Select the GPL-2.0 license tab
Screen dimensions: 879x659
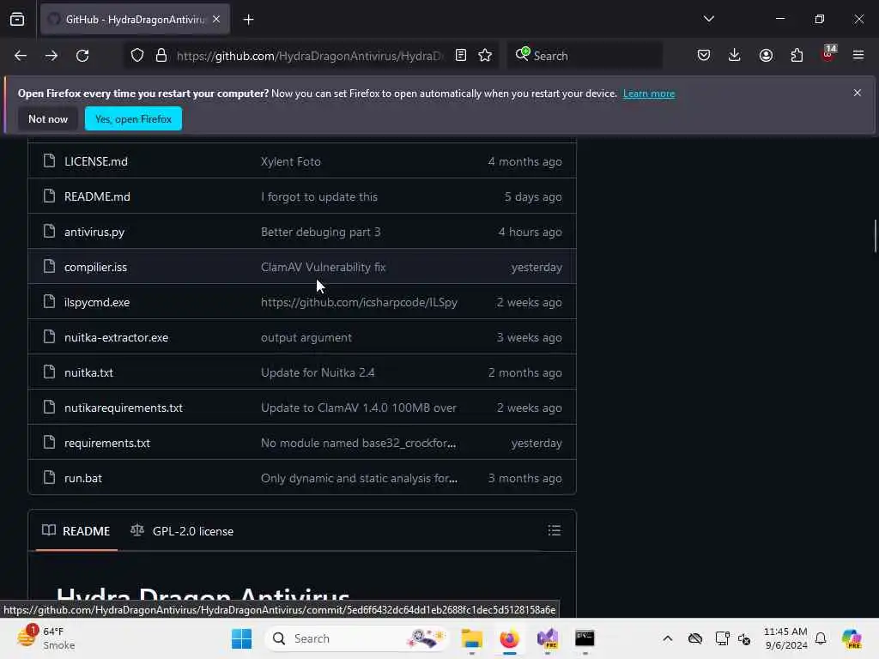pos(182,531)
